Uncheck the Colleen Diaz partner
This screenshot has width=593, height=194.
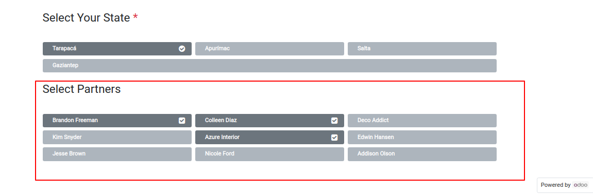tap(269, 121)
